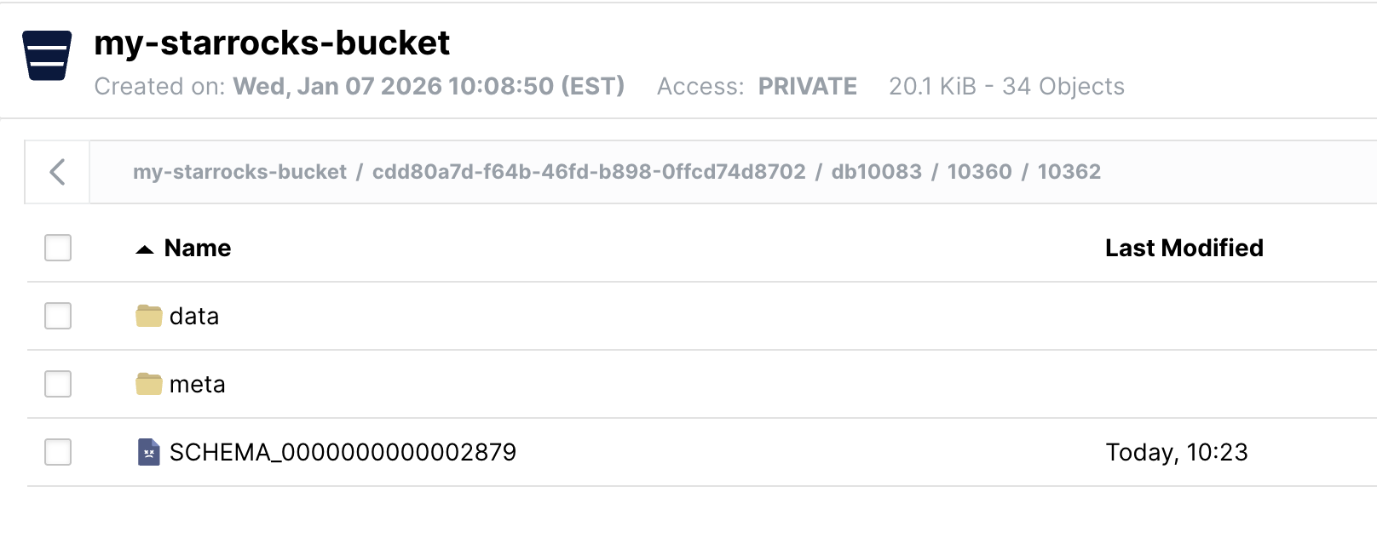
Task: Toggle the select-all checkbox in header
Action: 57,248
